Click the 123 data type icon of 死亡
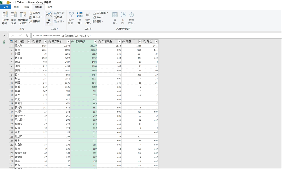This screenshot has width=282, height=169. point(144,42)
